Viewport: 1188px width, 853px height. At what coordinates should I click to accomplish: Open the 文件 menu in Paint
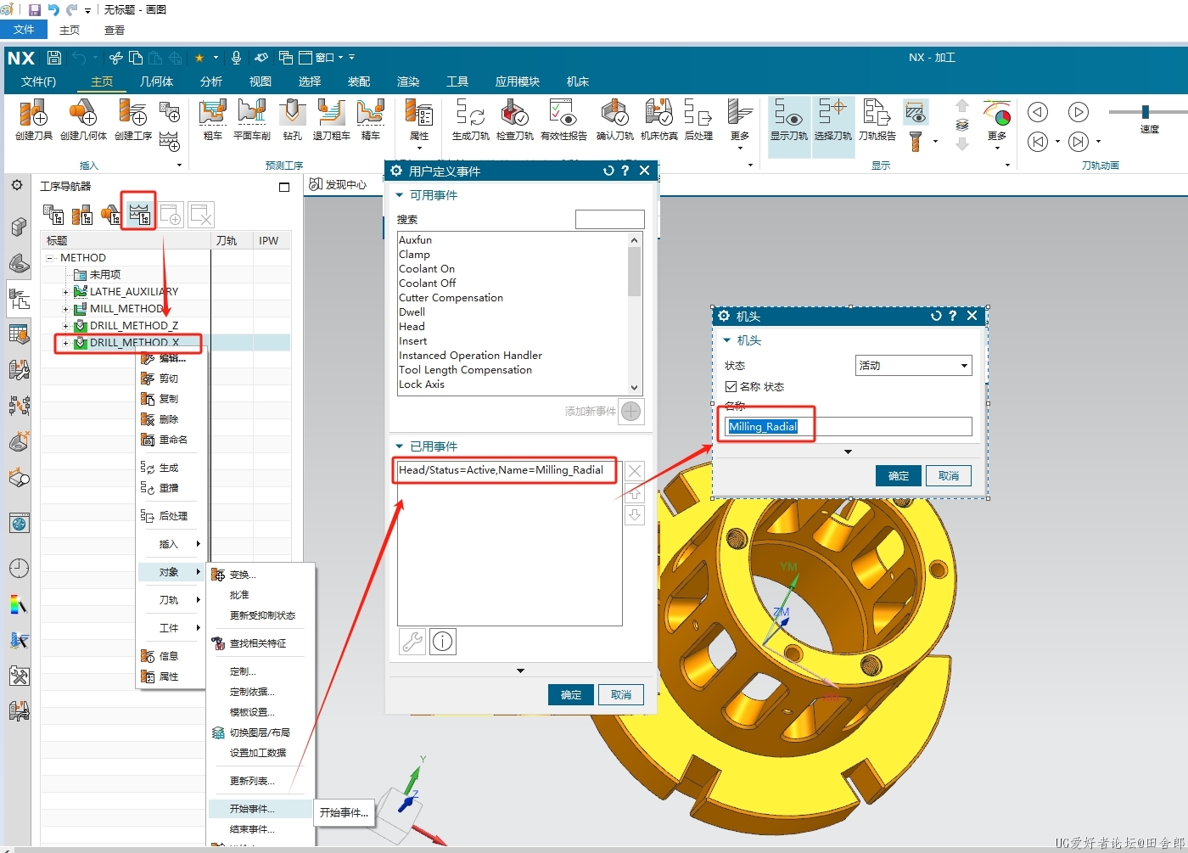click(24, 30)
